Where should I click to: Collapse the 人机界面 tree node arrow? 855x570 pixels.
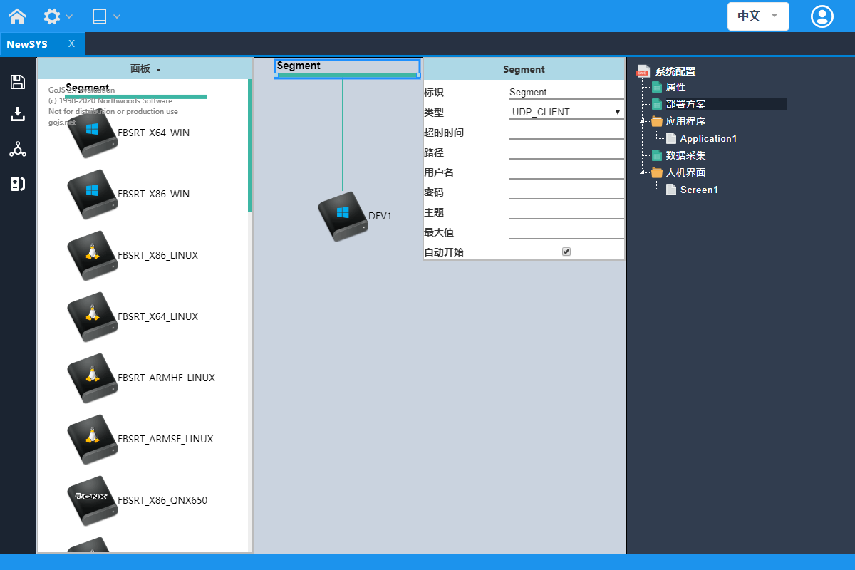(x=643, y=173)
